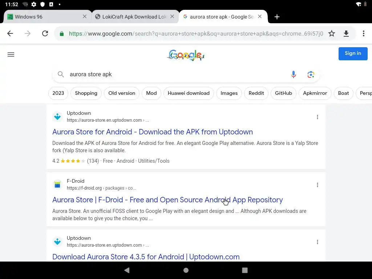This screenshot has width=372, height=279.
Task: Open Download Aurora Store 4.3.5 link
Action: coord(146,257)
